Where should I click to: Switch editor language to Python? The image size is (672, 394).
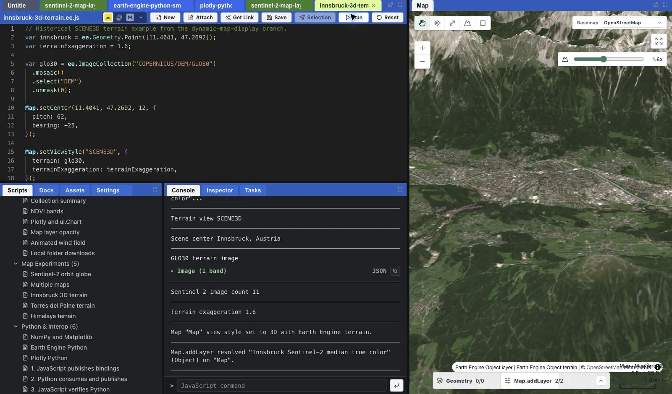click(x=119, y=18)
